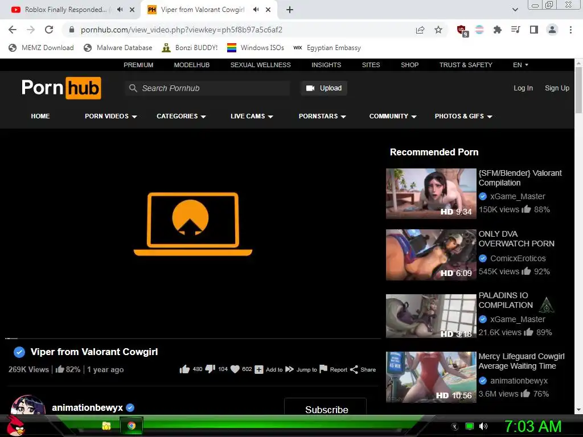Screen dimensions: 583x437
Task: Click the striped flag extension icon
Action: [479, 30]
